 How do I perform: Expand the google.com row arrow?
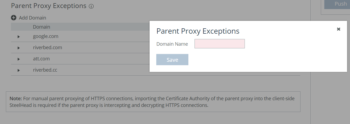point(18,37)
